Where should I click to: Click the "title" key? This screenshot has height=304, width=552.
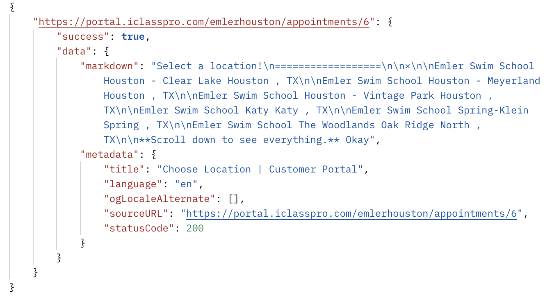pyautogui.click(x=125, y=170)
